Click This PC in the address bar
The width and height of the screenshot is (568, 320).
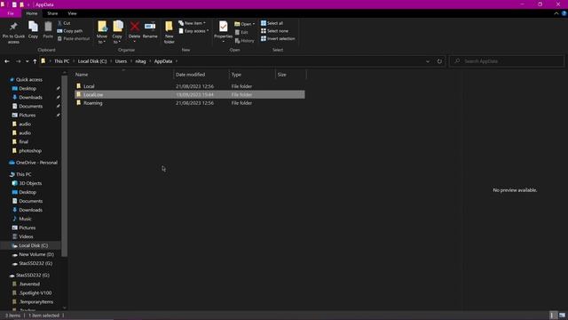point(61,61)
